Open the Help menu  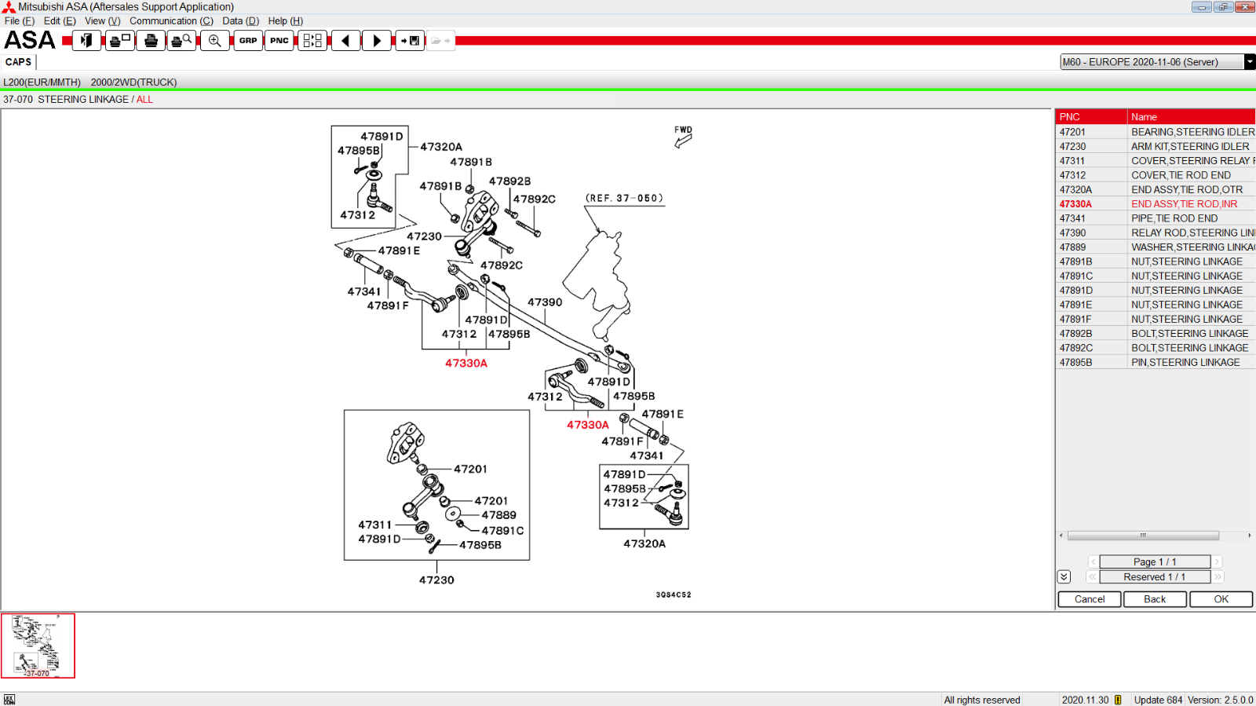point(285,21)
